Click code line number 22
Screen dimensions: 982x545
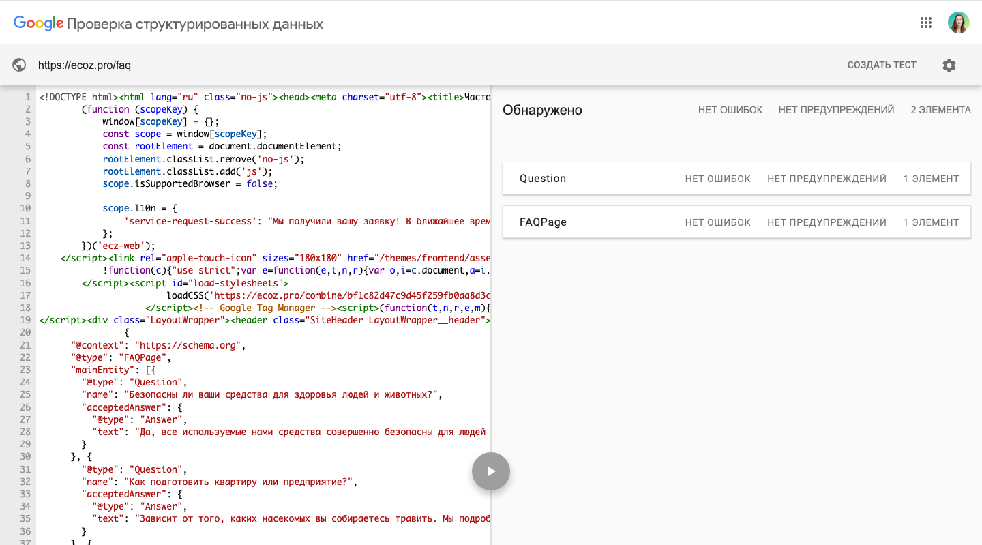(x=25, y=357)
